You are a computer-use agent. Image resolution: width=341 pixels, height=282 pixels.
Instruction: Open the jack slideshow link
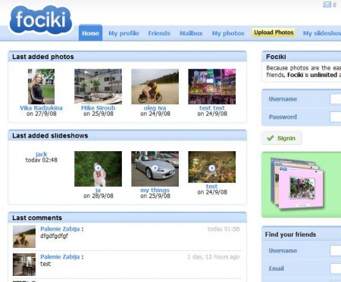coord(41,154)
